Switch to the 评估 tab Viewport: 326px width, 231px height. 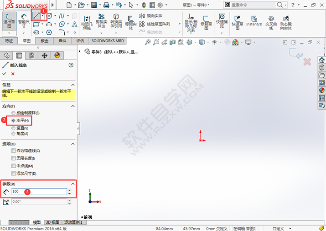click(x=80, y=41)
